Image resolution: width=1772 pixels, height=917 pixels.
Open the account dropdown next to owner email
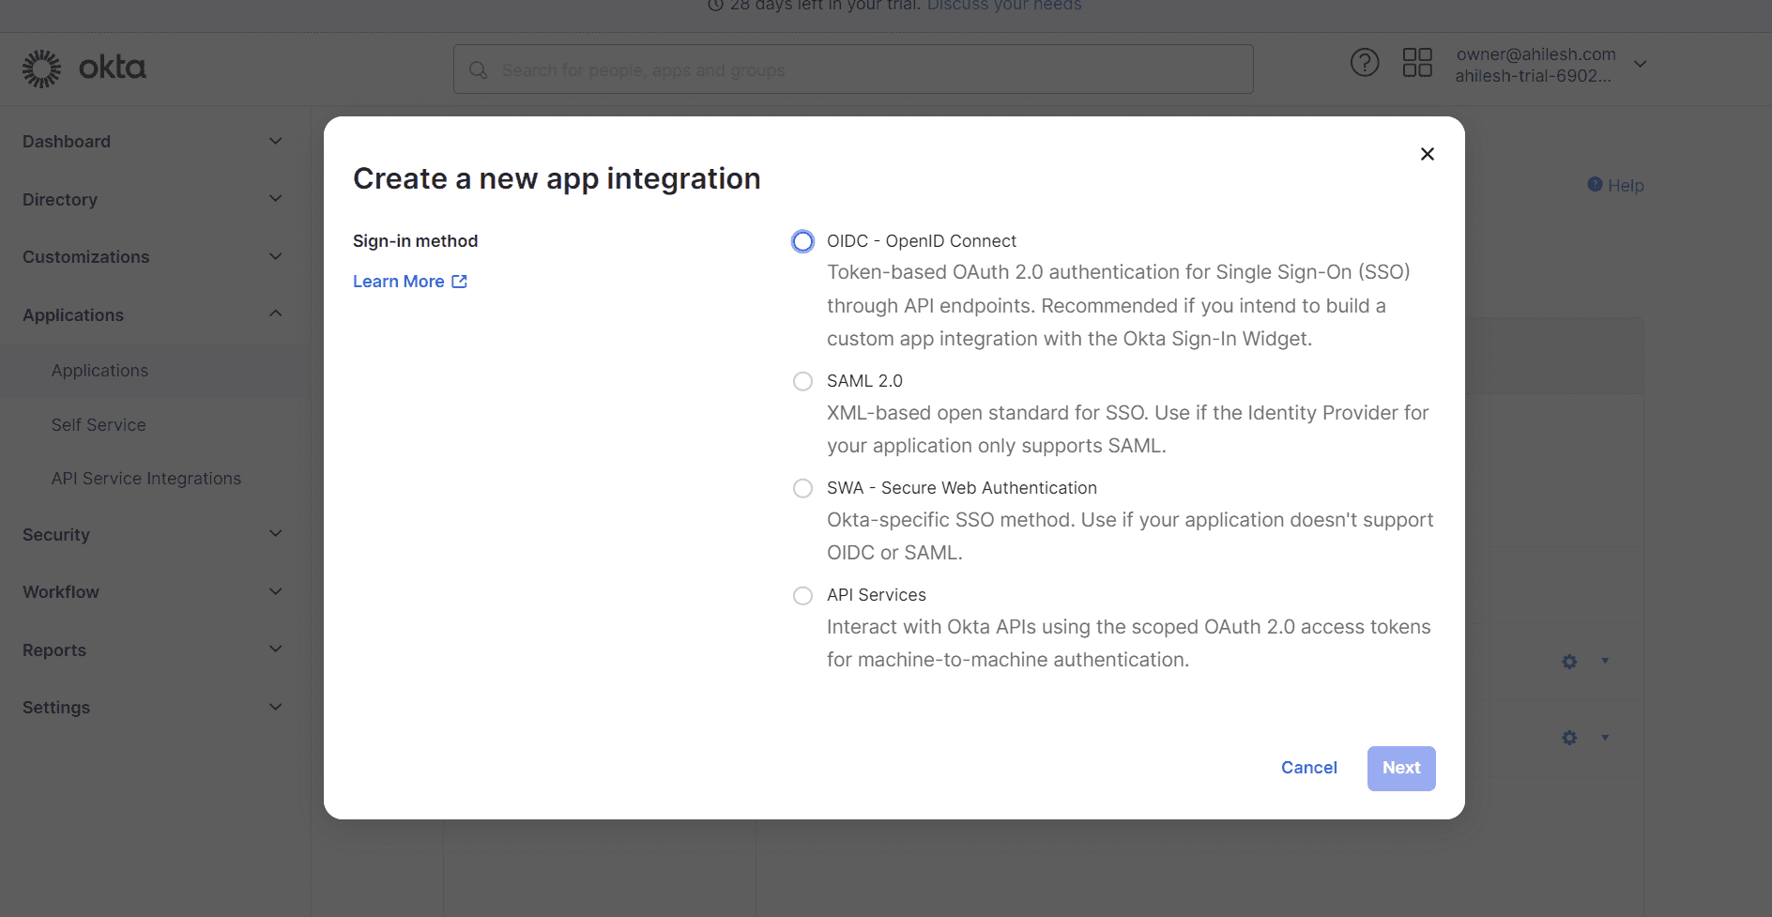(x=1641, y=64)
